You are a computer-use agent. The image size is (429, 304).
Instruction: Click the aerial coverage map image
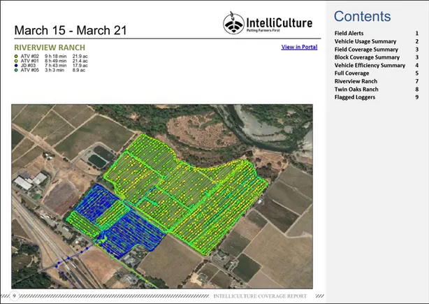(x=162, y=196)
